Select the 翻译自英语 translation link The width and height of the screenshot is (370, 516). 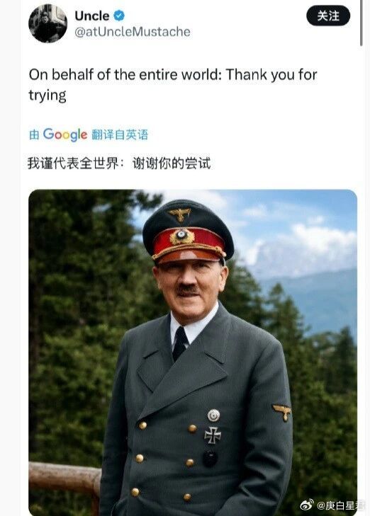(x=120, y=134)
